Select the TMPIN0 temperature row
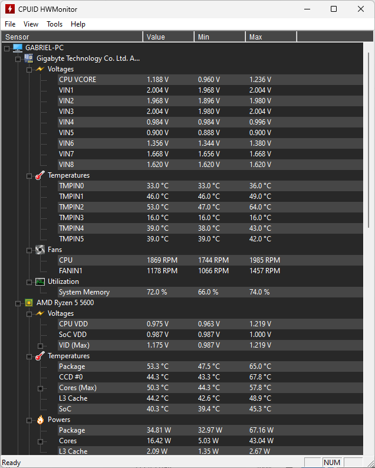Screen dimensions: 375x468 tap(210, 186)
